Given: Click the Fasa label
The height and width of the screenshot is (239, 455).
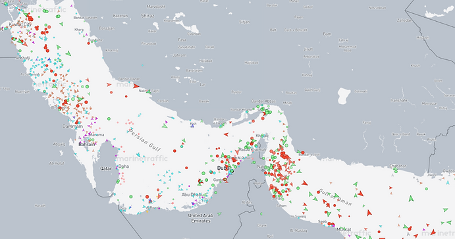Looking at the screenshot, I should (182, 40).
